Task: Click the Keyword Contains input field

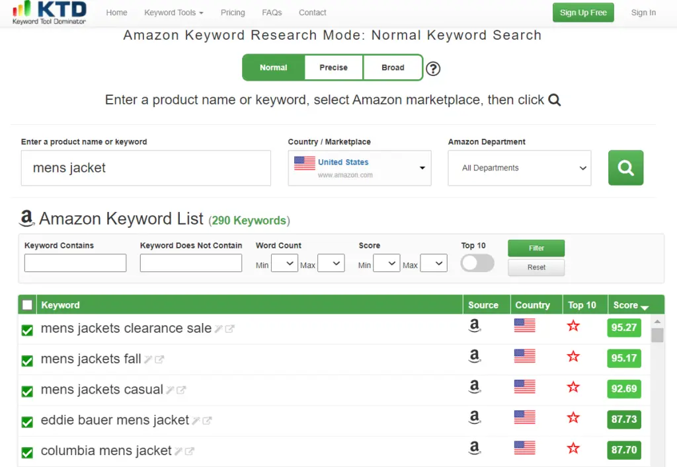Action: pyautogui.click(x=75, y=264)
